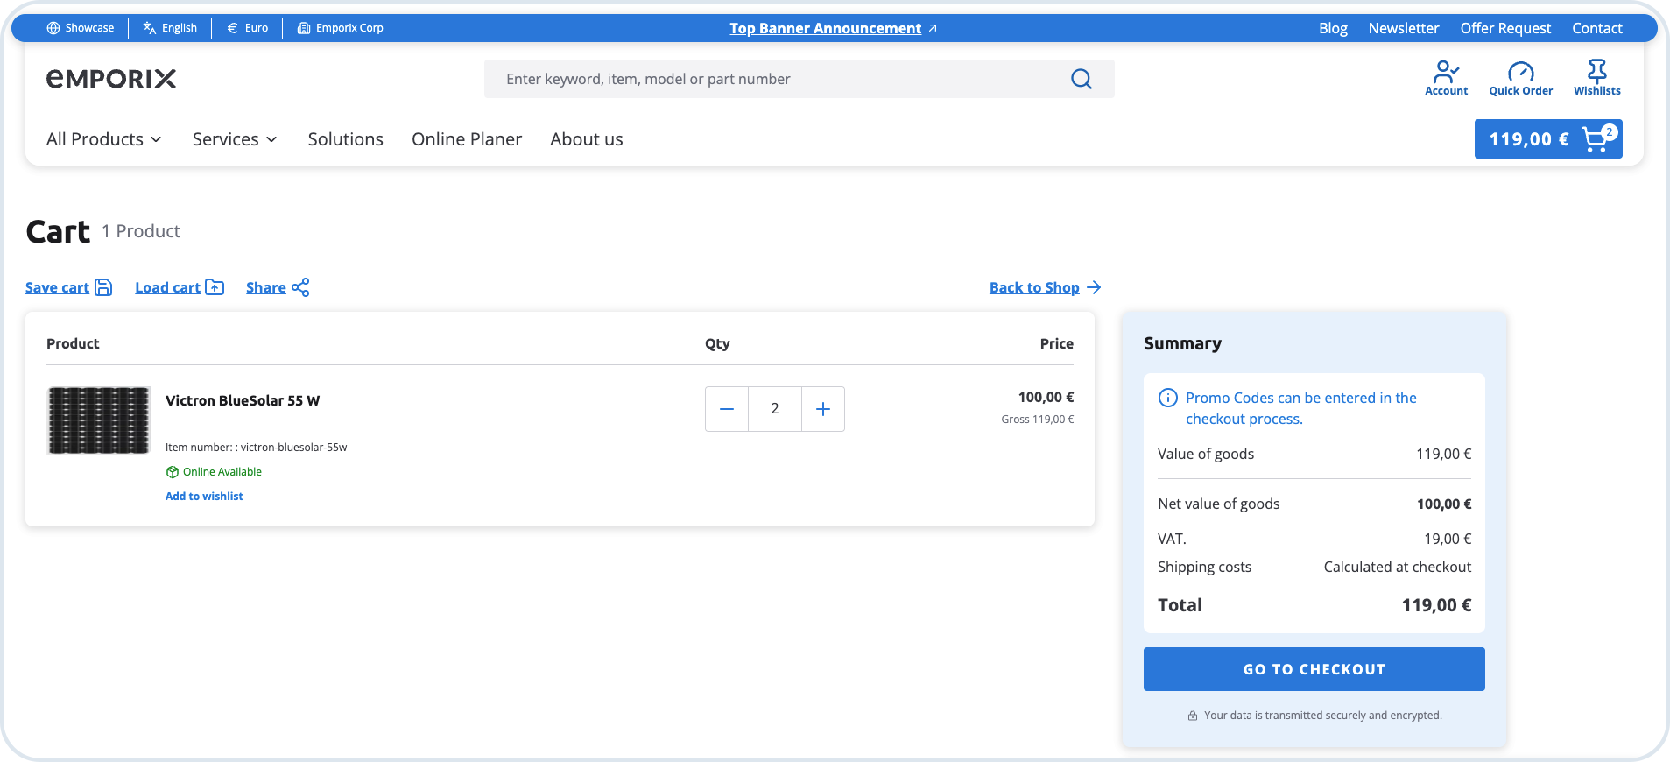
Task: Click the Emporix logo
Action: [111, 79]
